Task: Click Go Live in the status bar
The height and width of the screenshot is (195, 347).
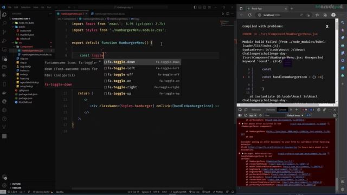Action: click(194, 192)
